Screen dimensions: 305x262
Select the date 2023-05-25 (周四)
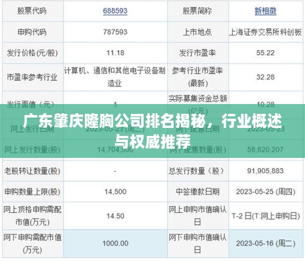(266, 192)
